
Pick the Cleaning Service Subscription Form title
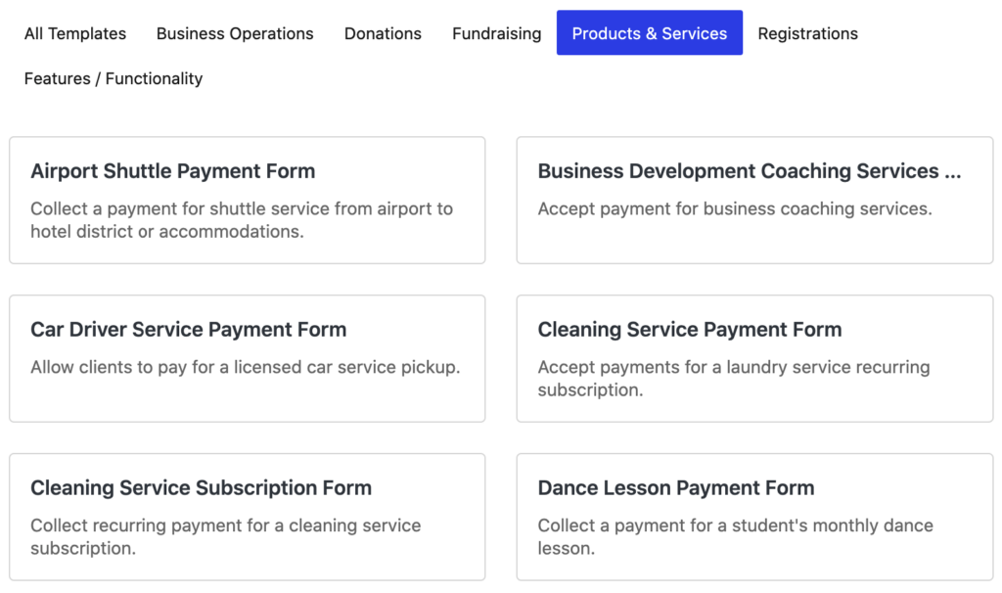point(201,488)
